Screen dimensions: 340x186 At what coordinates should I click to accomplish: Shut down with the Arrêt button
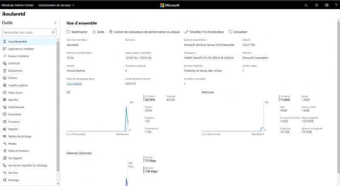tap(98, 32)
